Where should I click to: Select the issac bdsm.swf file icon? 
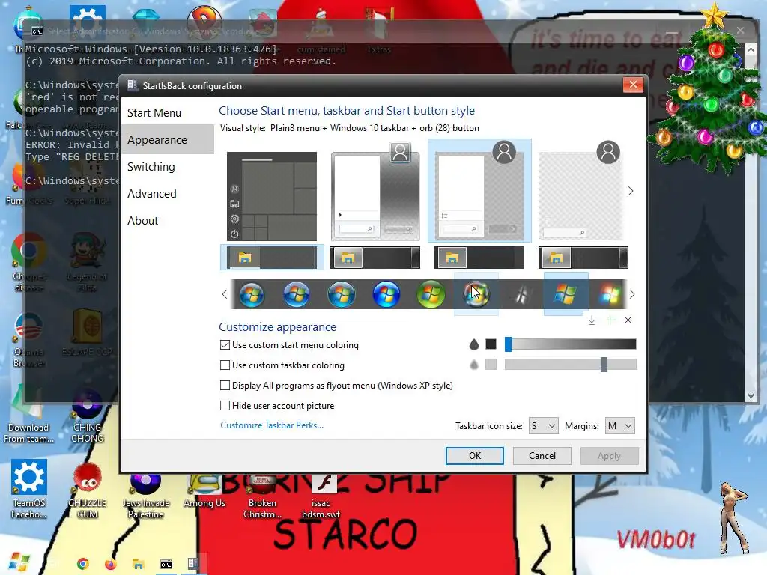pyautogui.click(x=321, y=495)
